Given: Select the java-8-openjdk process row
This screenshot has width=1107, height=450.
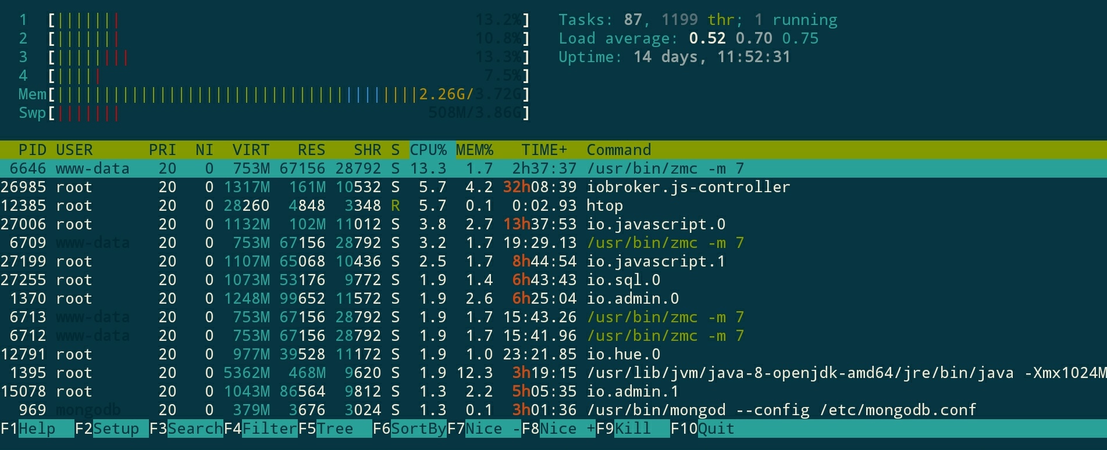Looking at the screenshot, I should click(553, 373).
